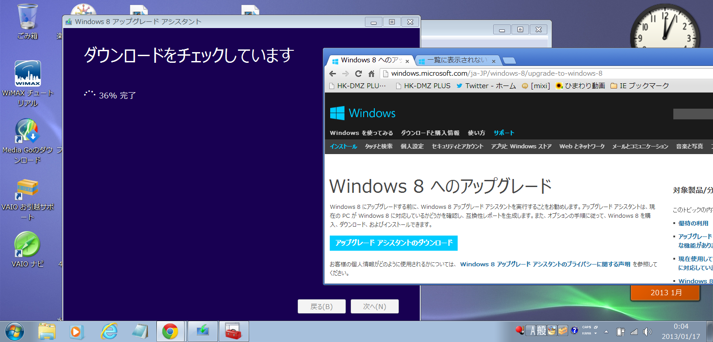
Task: Click the IME help question mark icon
Action: (574, 330)
